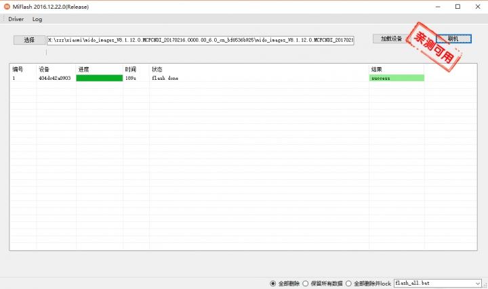Click the 刷机 (flash) button

pyautogui.click(x=453, y=39)
